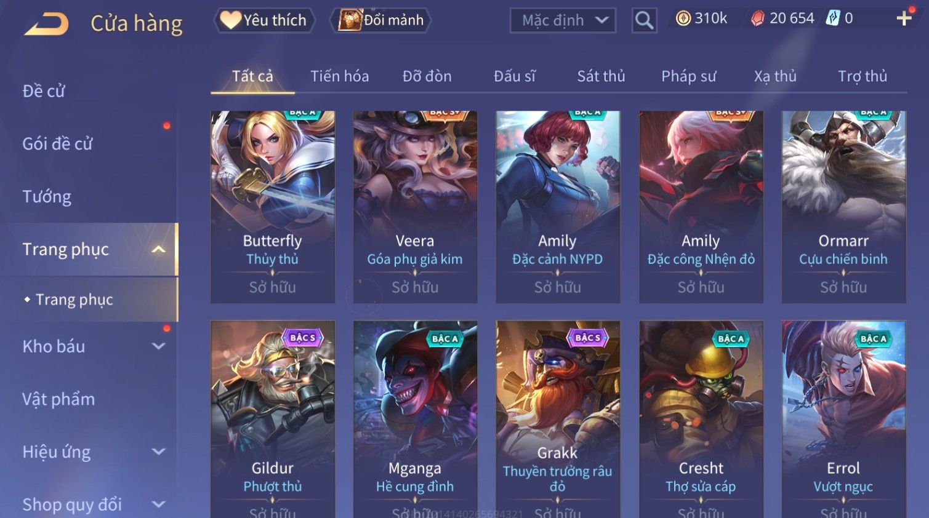
Task: Open Veera Góa phụ giả kim skin
Action: tap(415, 207)
